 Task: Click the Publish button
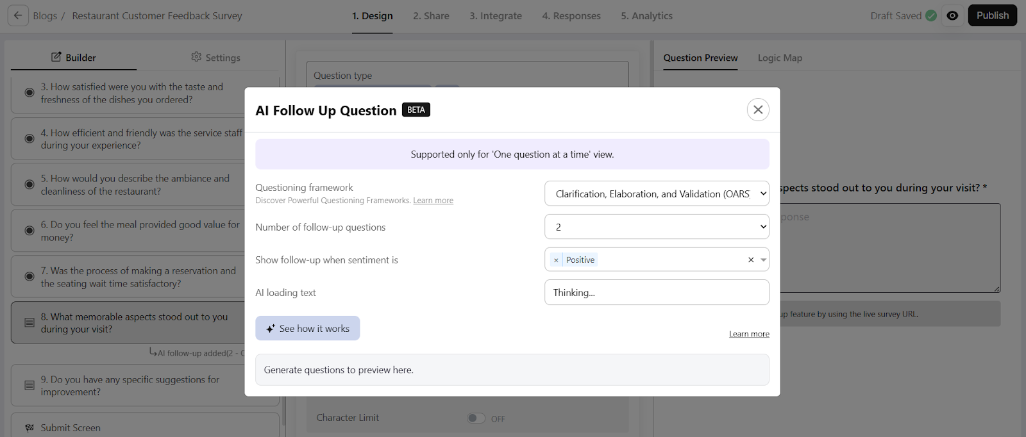(992, 16)
